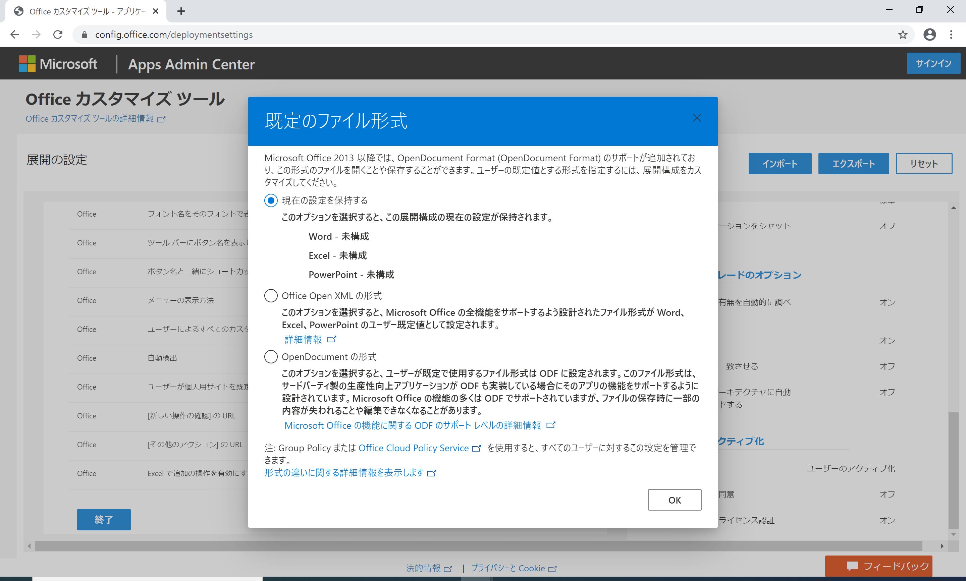The height and width of the screenshot is (581, 966).
Task: Click the Excel - 未構成 status text
Action: point(337,256)
